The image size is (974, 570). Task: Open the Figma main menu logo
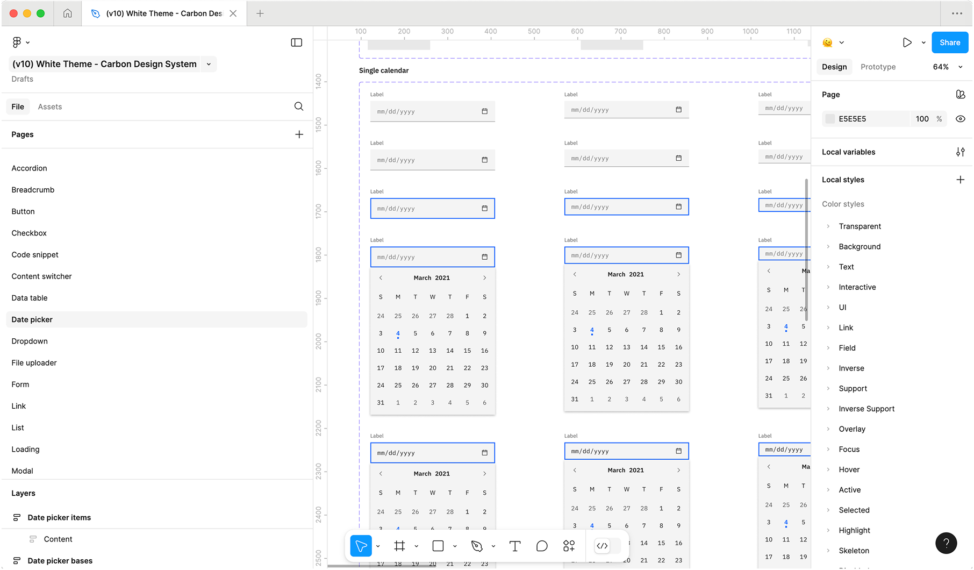[17, 42]
